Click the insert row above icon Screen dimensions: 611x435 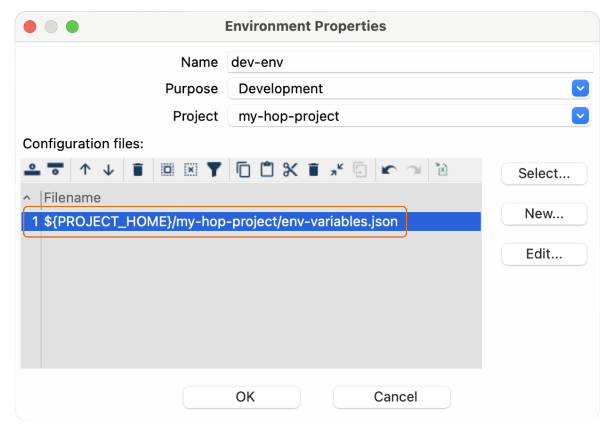click(x=32, y=170)
